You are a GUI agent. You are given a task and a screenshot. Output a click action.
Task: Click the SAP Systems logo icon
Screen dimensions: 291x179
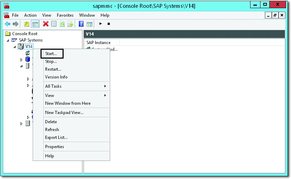[14, 40]
